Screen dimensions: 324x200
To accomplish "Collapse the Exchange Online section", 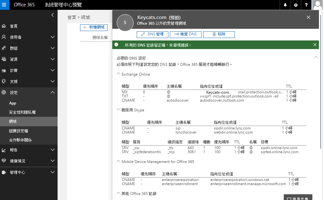I will (118, 74).
